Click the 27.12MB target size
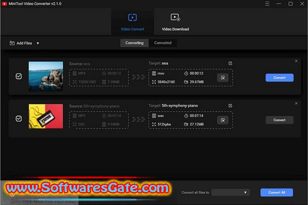 point(197,124)
